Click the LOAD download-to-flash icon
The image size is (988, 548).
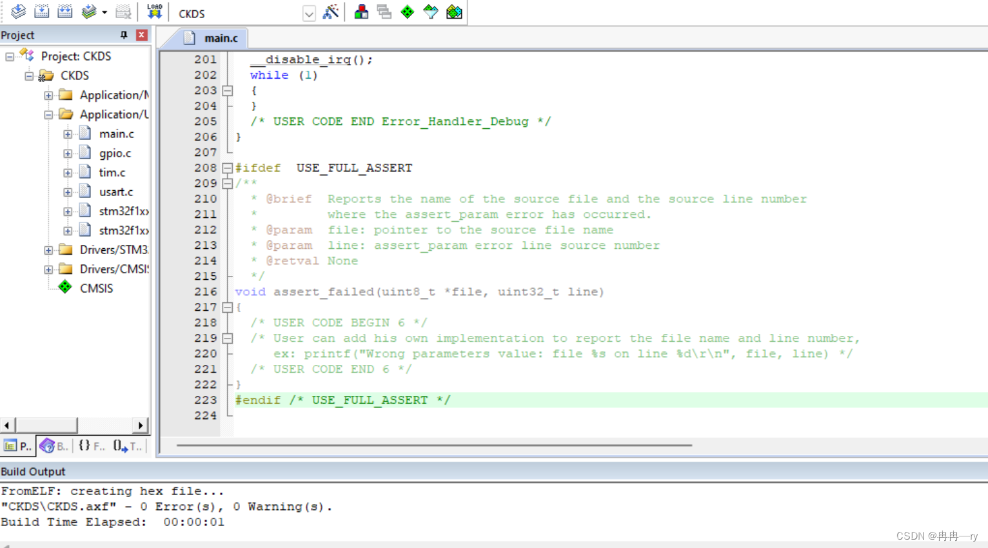(155, 12)
